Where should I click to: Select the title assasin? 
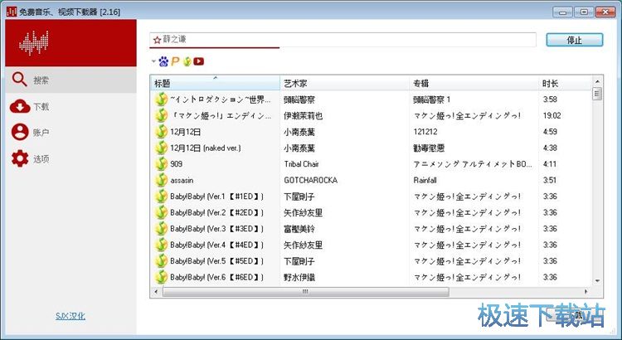pyautogui.click(x=182, y=180)
